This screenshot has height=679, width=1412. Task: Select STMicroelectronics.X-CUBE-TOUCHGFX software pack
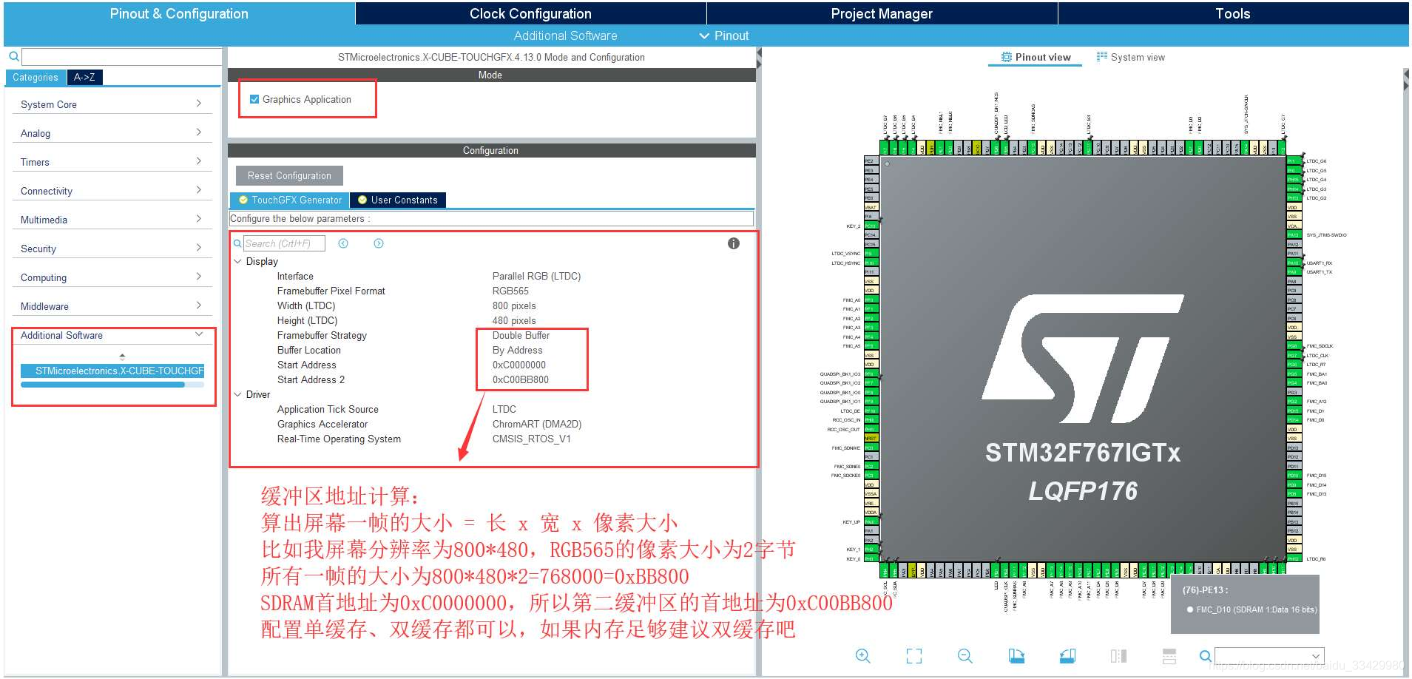pos(112,371)
